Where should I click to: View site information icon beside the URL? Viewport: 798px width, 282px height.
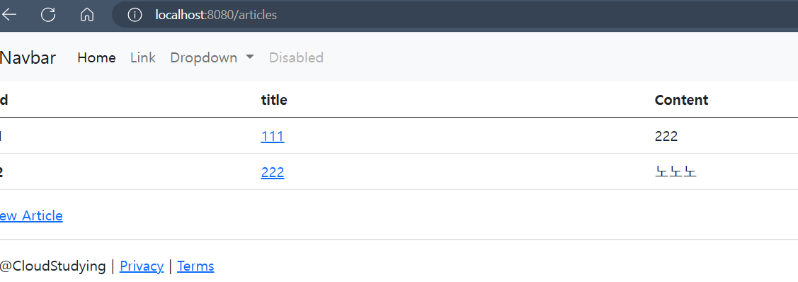[135, 16]
